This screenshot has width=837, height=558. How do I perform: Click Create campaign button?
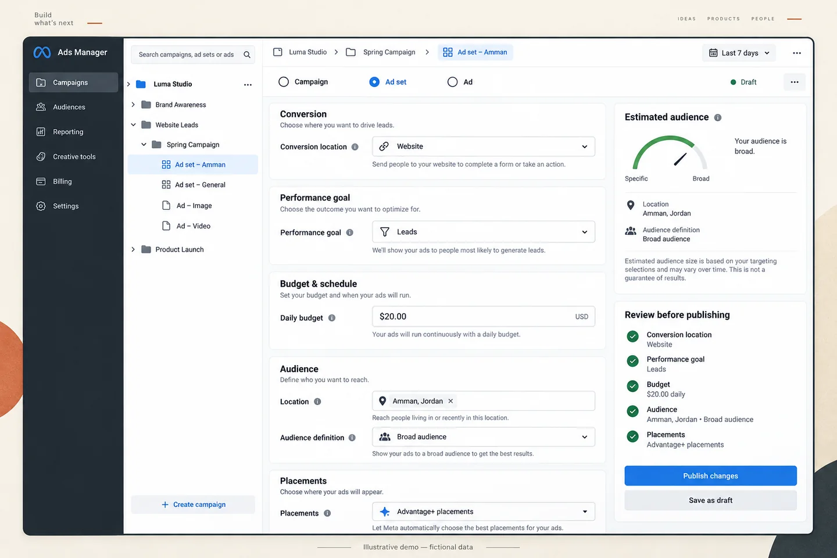click(x=193, y=505)
